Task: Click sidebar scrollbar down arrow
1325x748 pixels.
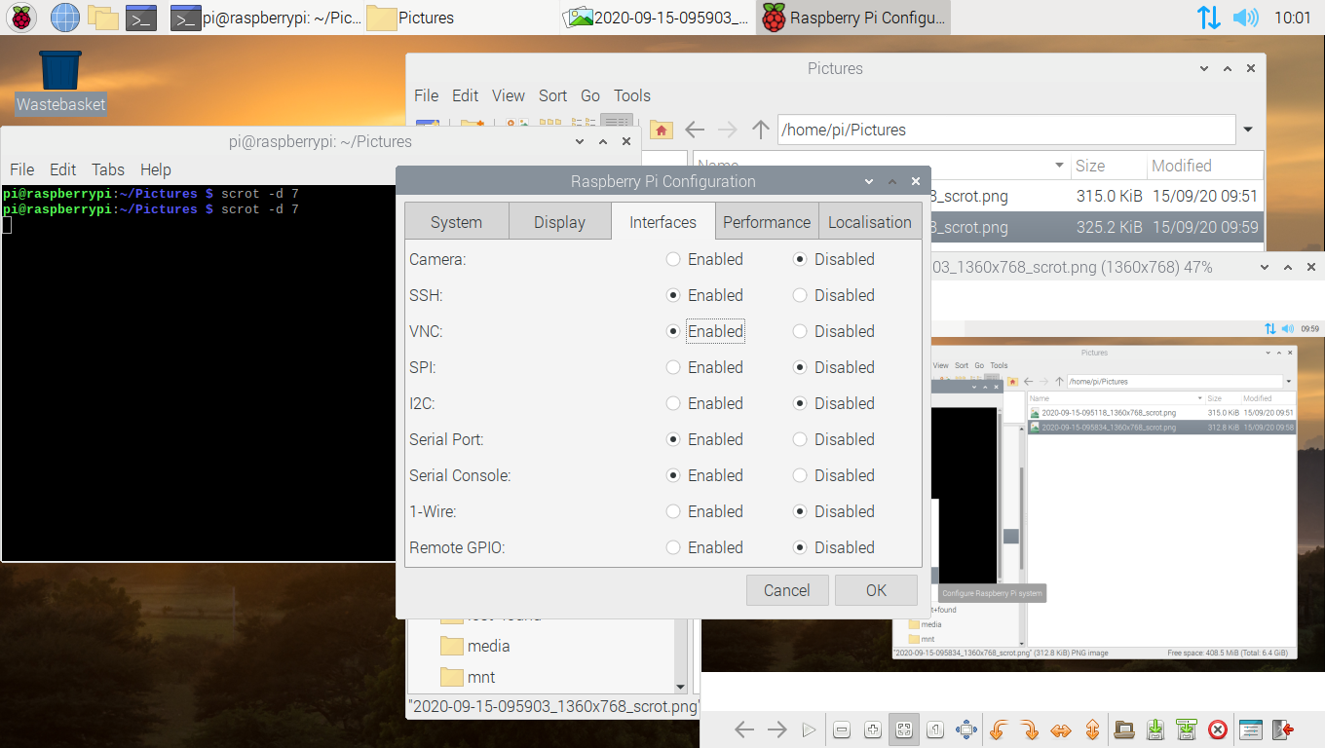Action: point(681,685)
